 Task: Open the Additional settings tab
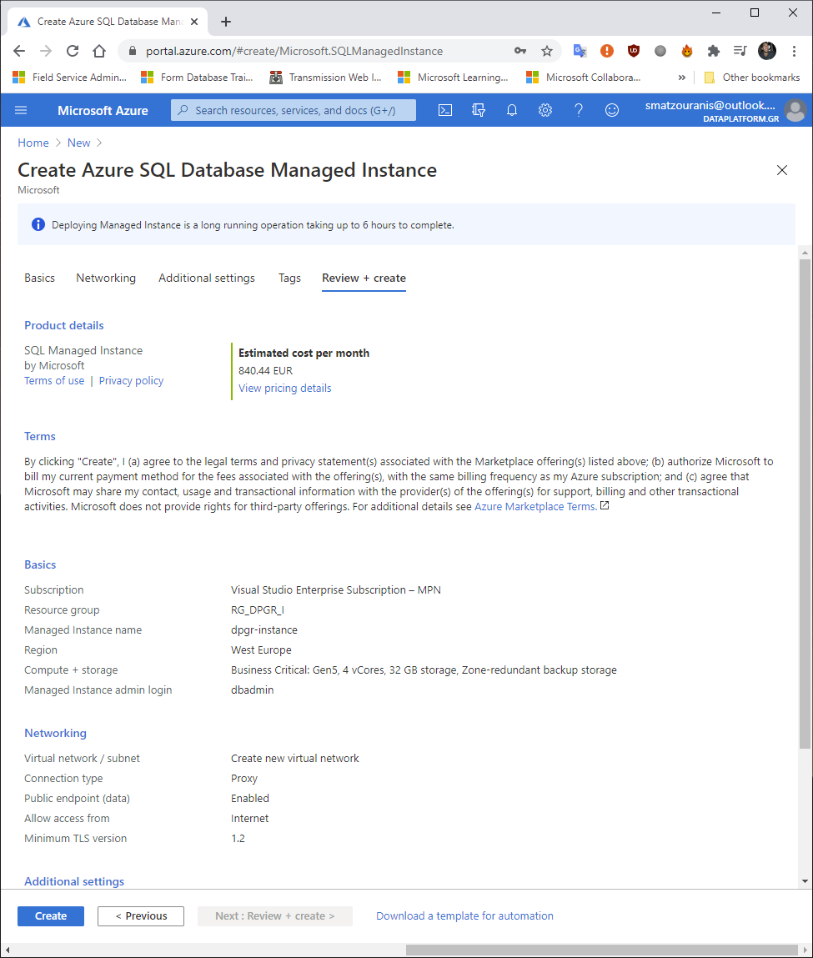pos(206,278)
